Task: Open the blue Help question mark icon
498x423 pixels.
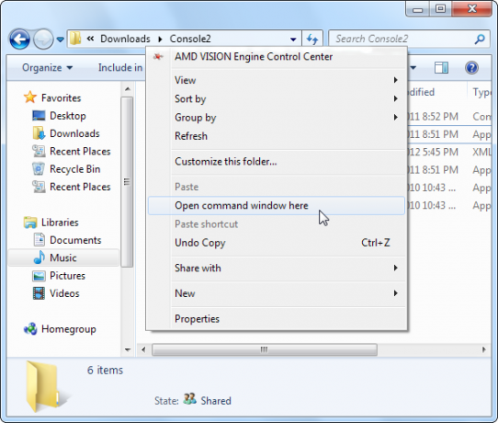Action: coord(471,68)
